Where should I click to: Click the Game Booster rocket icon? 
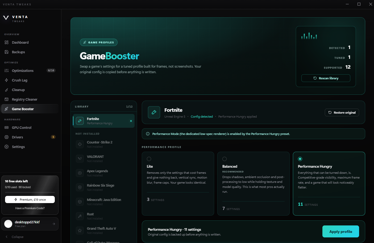click(7, 109)
